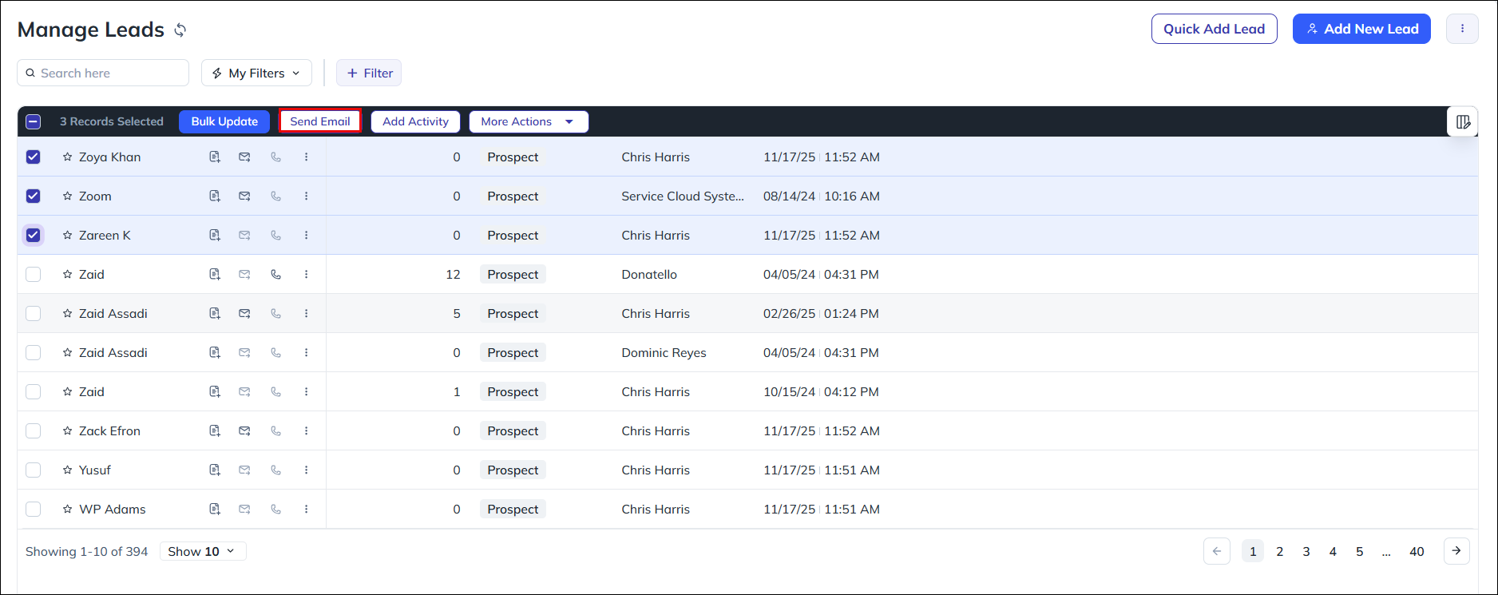Open the three-dot menu for Zack Efron

(x=306, y=431)
